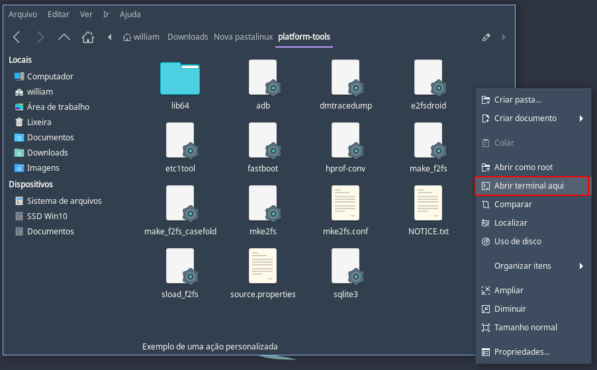Viewport: 597px width, 370px height.
Task: Select the etc1tool file icon
Action: coord(182,140)
